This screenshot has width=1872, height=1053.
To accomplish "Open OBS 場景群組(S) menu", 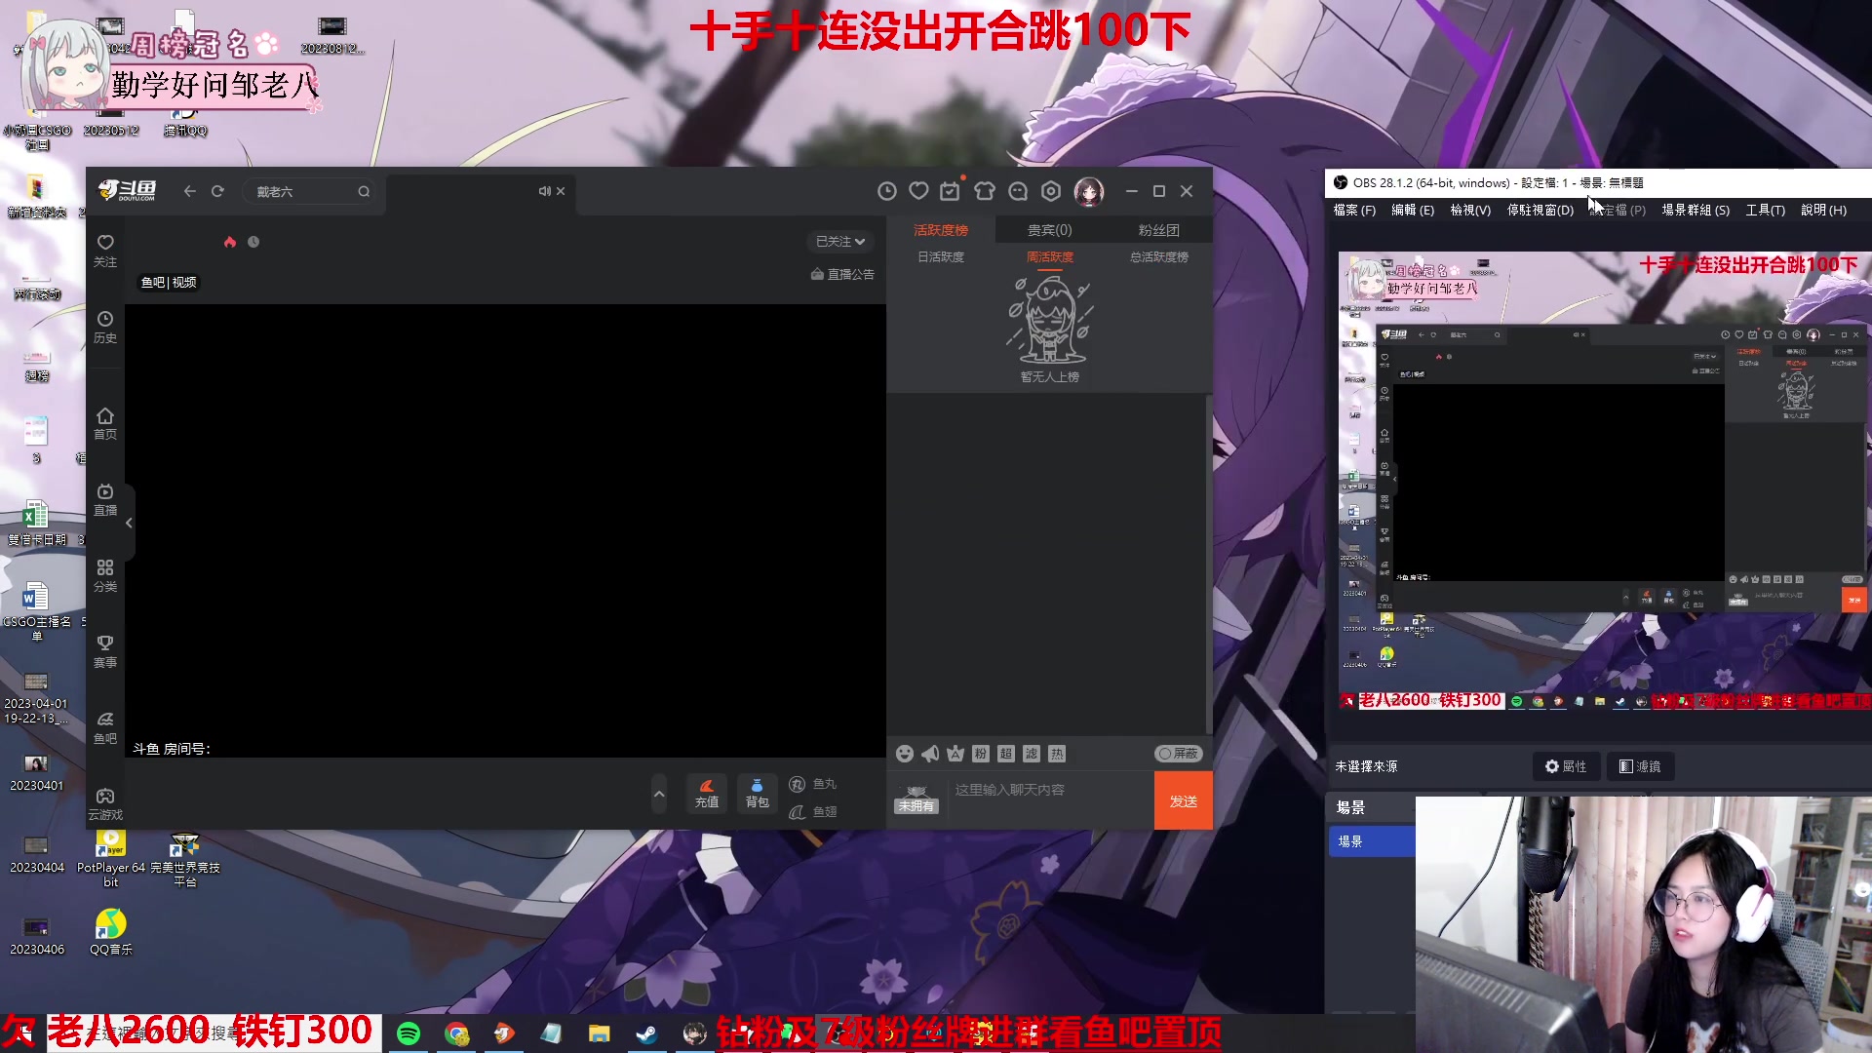I will pos(1696,211).
